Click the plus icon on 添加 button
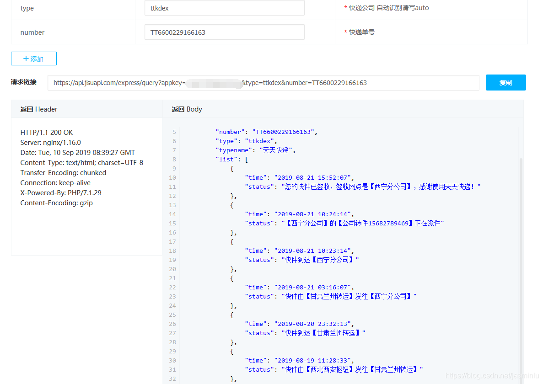The height and width of the screenshot is (384, 543). pyautogui.click(x=26, y=59)
